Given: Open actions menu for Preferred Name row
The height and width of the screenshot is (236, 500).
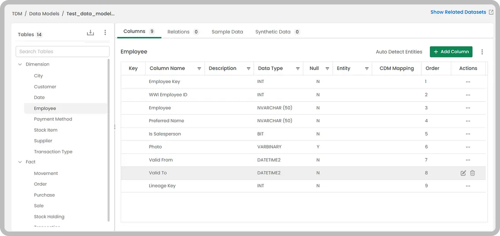Looking at the screenshot, I should pos(468,121).
